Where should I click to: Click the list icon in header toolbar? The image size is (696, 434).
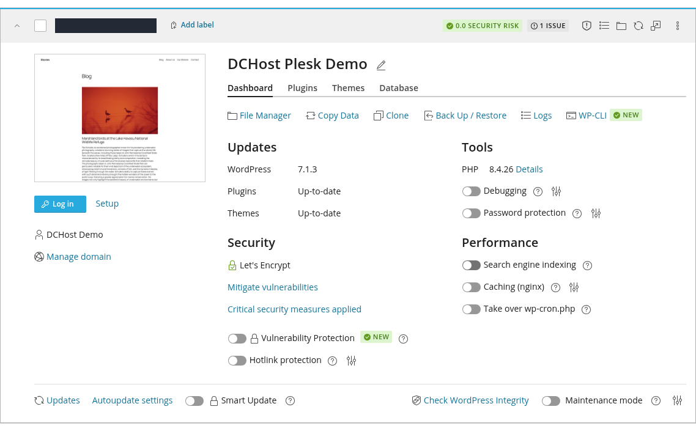(x=604, y=26)
